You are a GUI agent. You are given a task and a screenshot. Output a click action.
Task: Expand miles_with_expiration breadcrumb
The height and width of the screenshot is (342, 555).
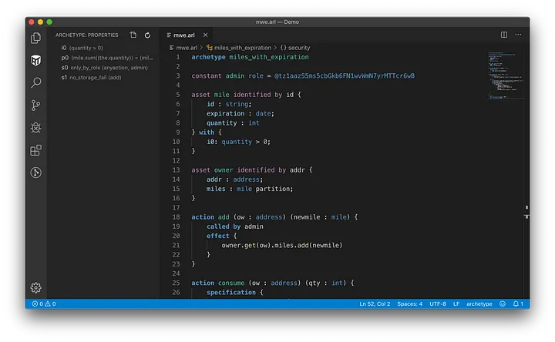[x=240, y=48]
